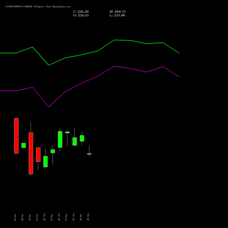Image resolution: width=228 pixels, height=228 pixels.
Task: Select the longest red candlestick above 19 Oct
Action: 31,153
